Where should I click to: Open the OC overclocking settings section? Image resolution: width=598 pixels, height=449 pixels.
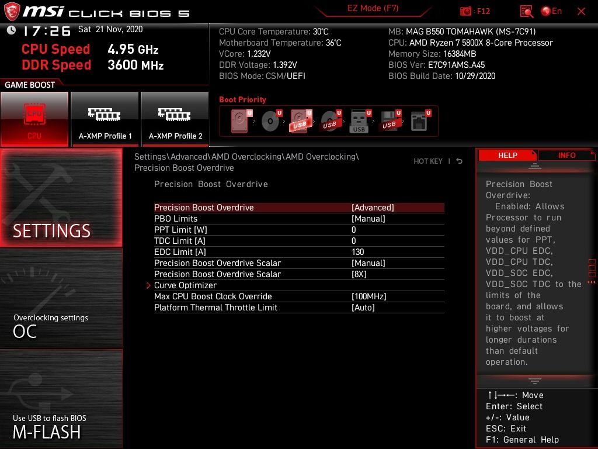pyautogui.click(x=61, y=299)
